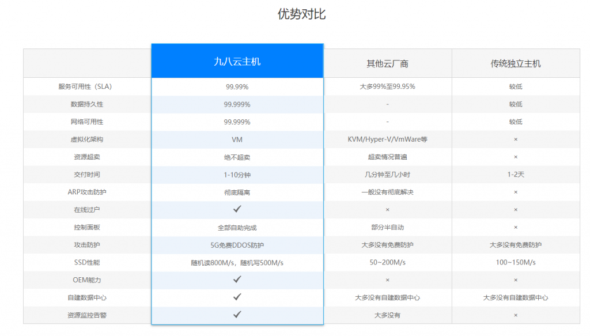Click 较低 in the 网络可用性 row
The image size is (590, 336).
tap(516, 122)
